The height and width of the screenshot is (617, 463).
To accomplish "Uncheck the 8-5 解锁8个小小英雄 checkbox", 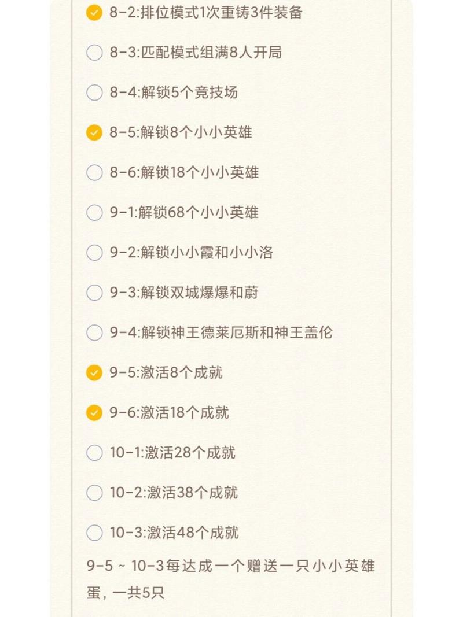I will [x=94, y=132].
